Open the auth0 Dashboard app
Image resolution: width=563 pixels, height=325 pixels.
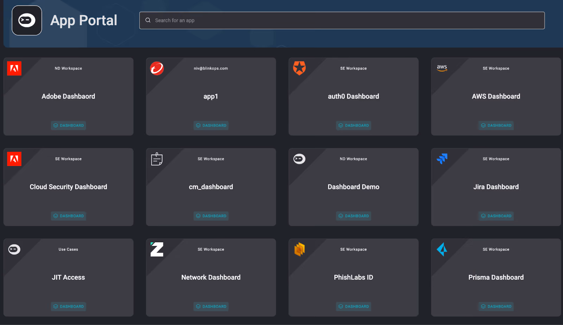(x=353, y=97)
